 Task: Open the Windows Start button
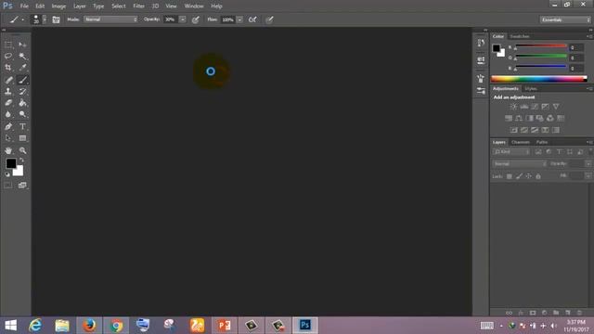[10, 326]
